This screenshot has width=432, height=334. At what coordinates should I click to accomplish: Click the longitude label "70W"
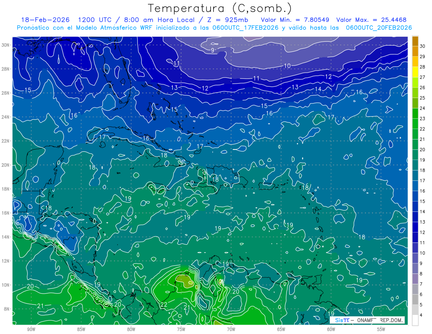click(231, 330)
